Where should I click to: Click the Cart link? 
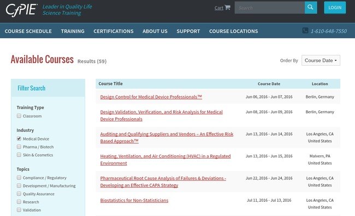click(218, 8)
